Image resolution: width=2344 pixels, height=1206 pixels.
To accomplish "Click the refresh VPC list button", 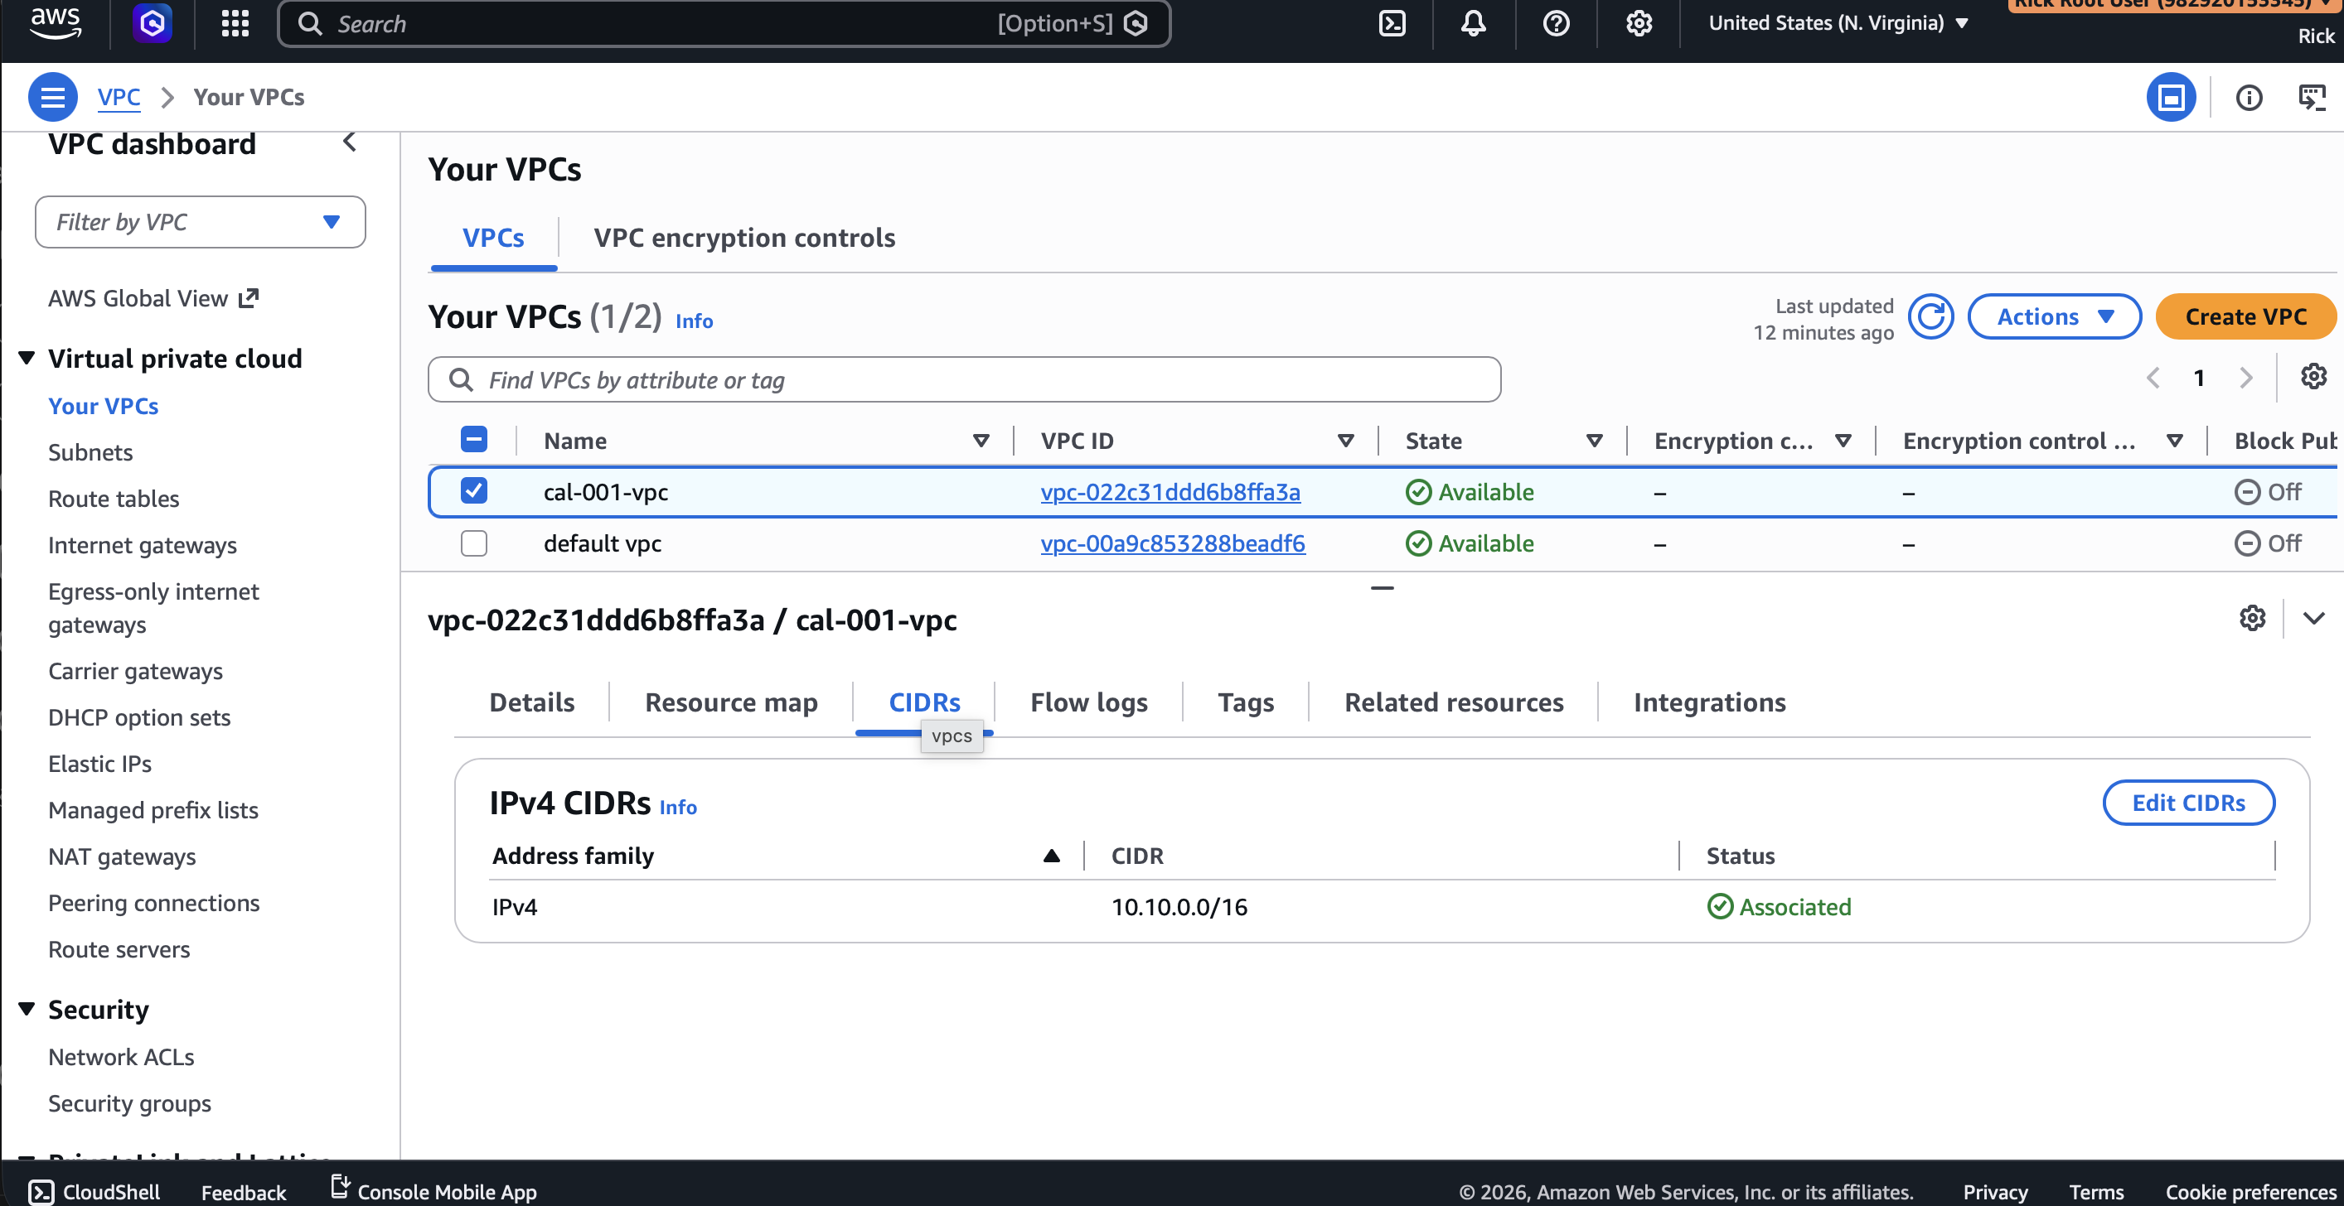I will (1931, 317).
